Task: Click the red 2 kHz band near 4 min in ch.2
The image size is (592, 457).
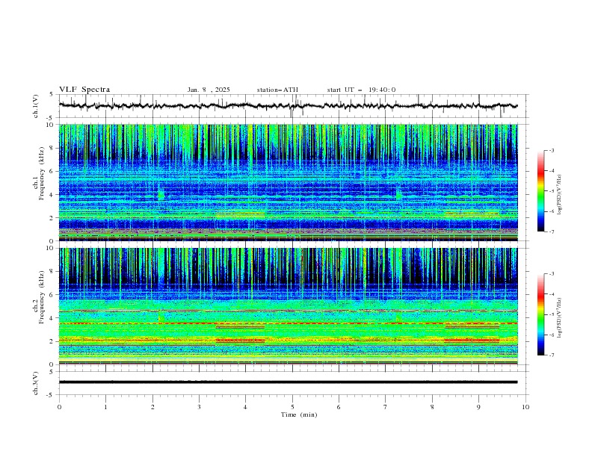Action: [240, 341]
